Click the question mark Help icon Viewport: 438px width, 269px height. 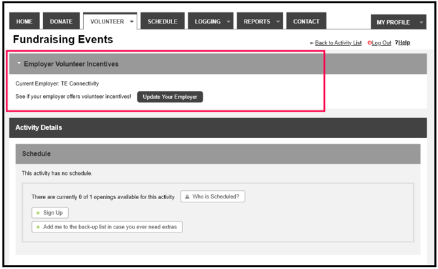397,42
